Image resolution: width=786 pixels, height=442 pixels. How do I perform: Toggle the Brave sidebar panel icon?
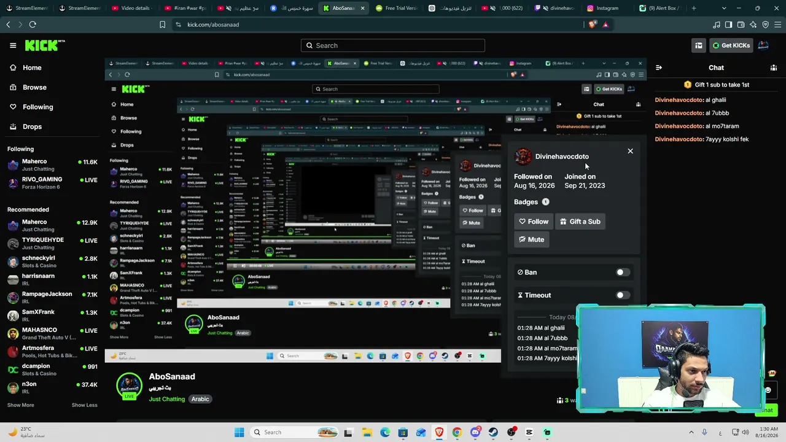728,25
